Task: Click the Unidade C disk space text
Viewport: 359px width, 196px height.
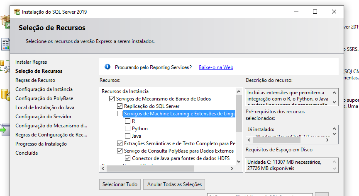Action: tap(284, 165)
